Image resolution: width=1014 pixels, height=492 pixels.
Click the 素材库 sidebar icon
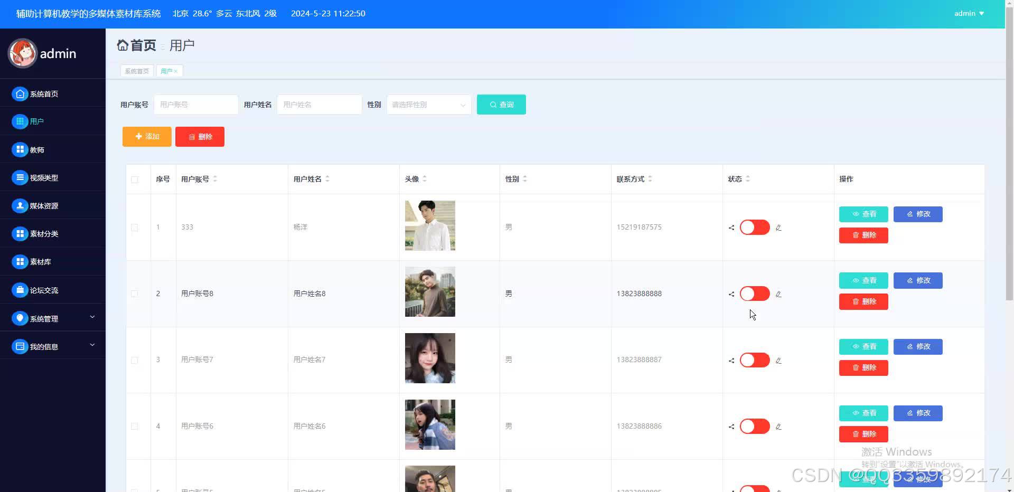click(20, 262)
